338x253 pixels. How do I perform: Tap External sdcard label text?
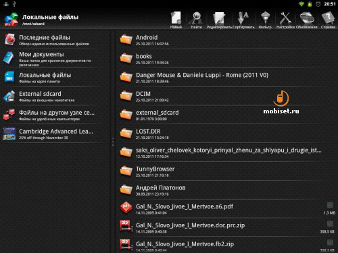click(x=40, y=94)
